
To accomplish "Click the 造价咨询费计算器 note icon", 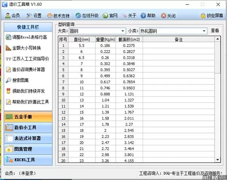I will pyautogui.click(x=8, y=70).
